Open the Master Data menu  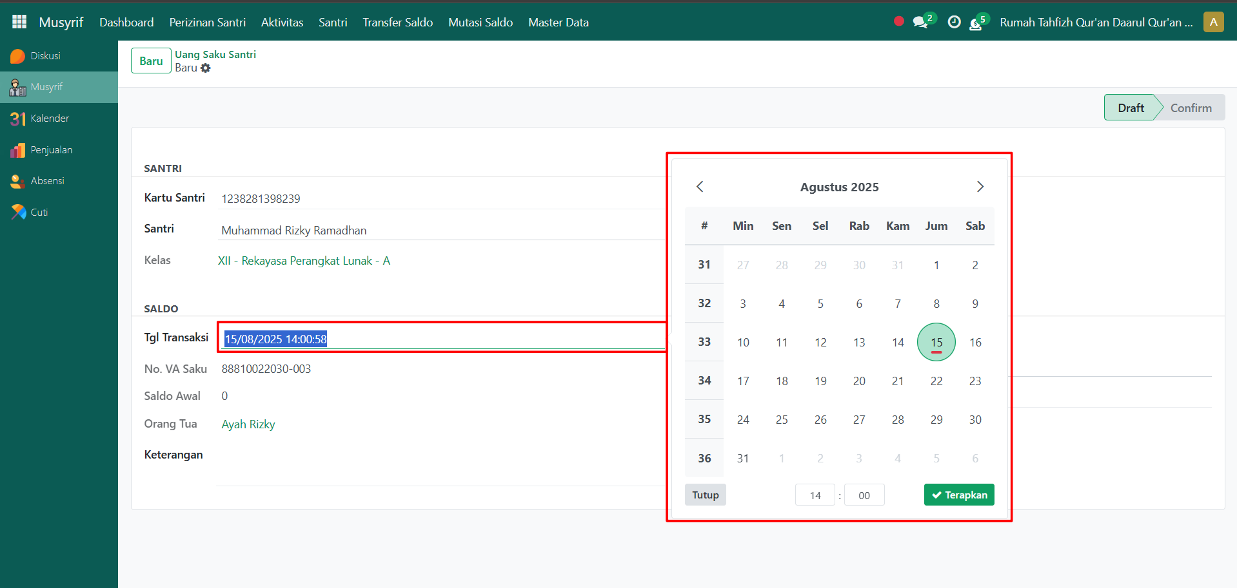558,23
